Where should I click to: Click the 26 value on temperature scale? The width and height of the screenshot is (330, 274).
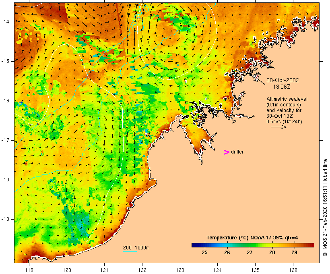pos(227,252)
